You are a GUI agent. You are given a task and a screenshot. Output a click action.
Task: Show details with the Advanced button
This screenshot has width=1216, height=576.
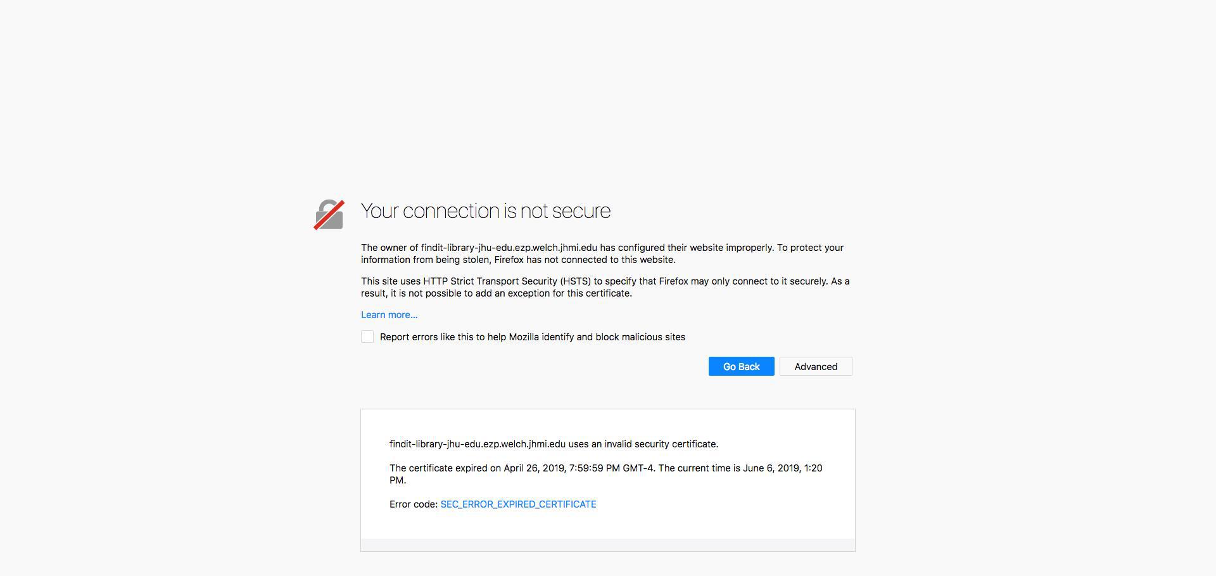816,366
